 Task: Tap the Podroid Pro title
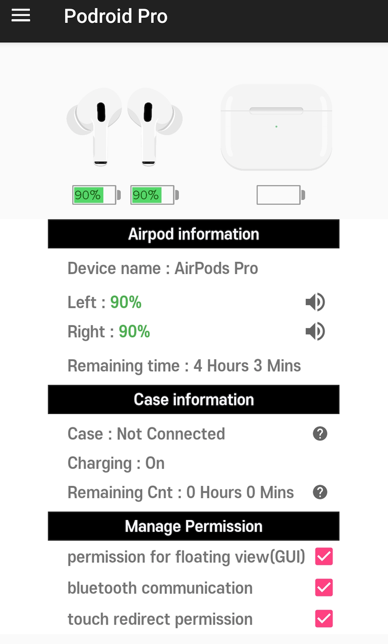pos(116,16)
